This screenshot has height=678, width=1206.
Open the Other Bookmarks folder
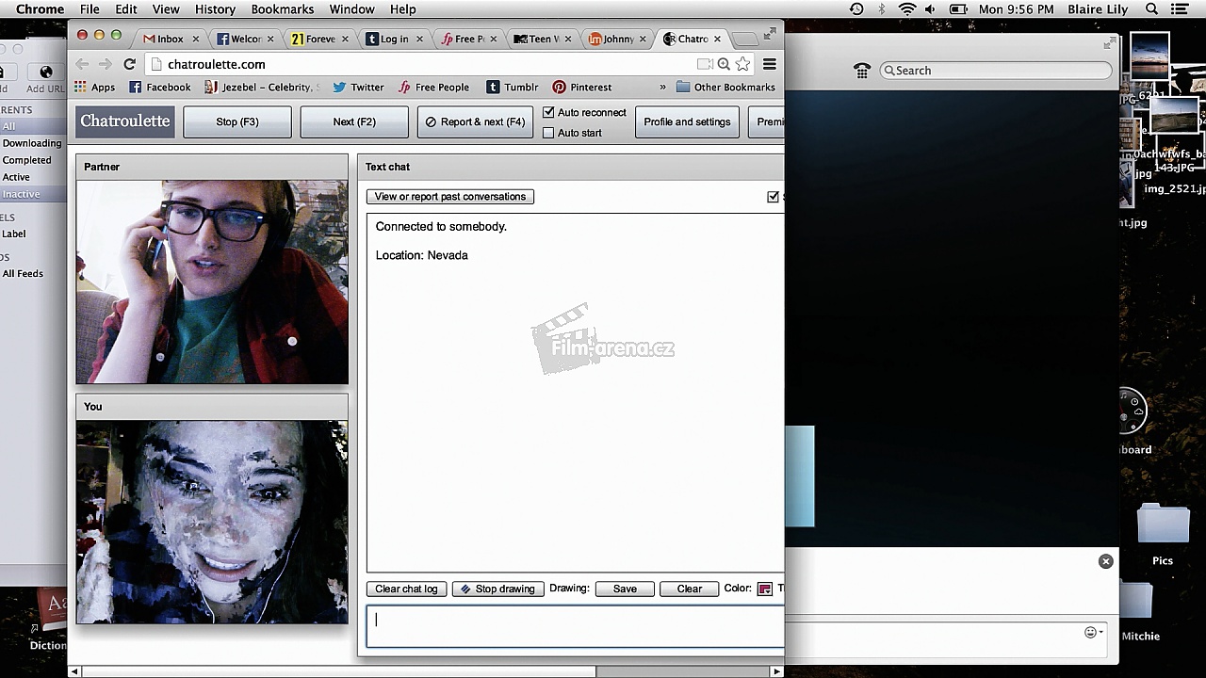(725, 87)
